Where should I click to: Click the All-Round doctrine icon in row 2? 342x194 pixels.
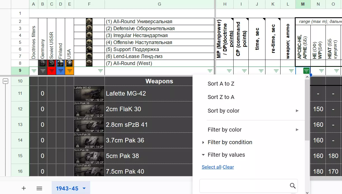89,21
